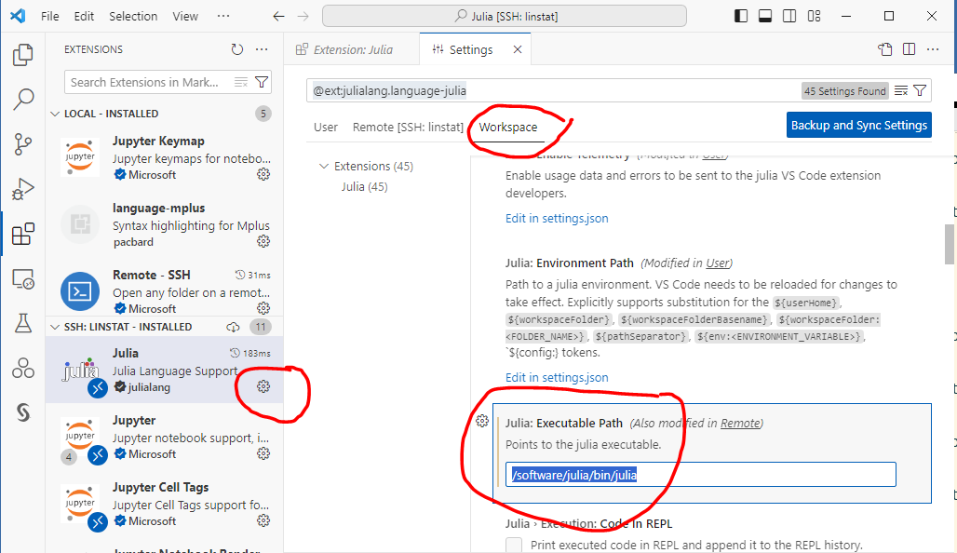Follow User link beside Environment Path
This screenshot has height=553, width=957.
tap(717, 263)
